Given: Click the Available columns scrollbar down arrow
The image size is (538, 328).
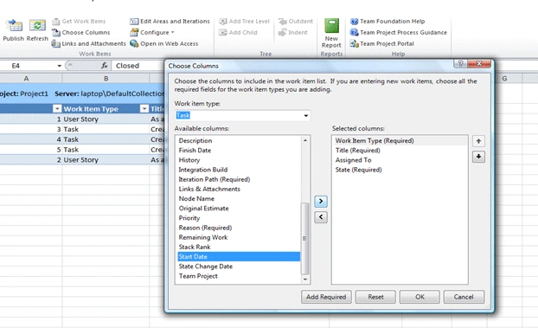Looking at the screenshot, I should click(x=305, y=280).
